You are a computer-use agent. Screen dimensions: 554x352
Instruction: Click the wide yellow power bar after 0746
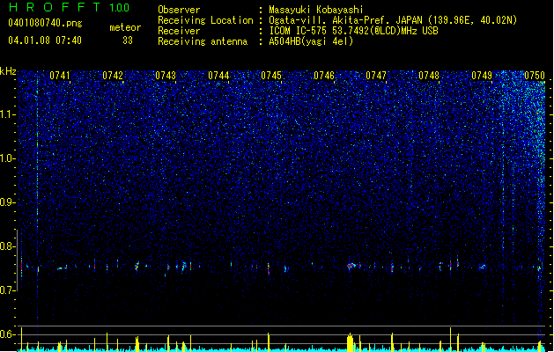[x=350, y=342]
